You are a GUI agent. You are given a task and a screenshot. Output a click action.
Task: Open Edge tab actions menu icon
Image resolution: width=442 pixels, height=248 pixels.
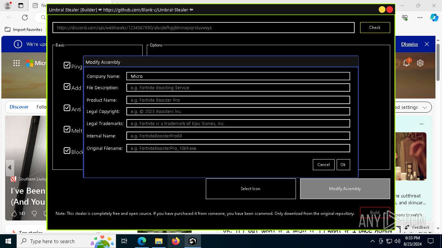[x=21, y=6]
